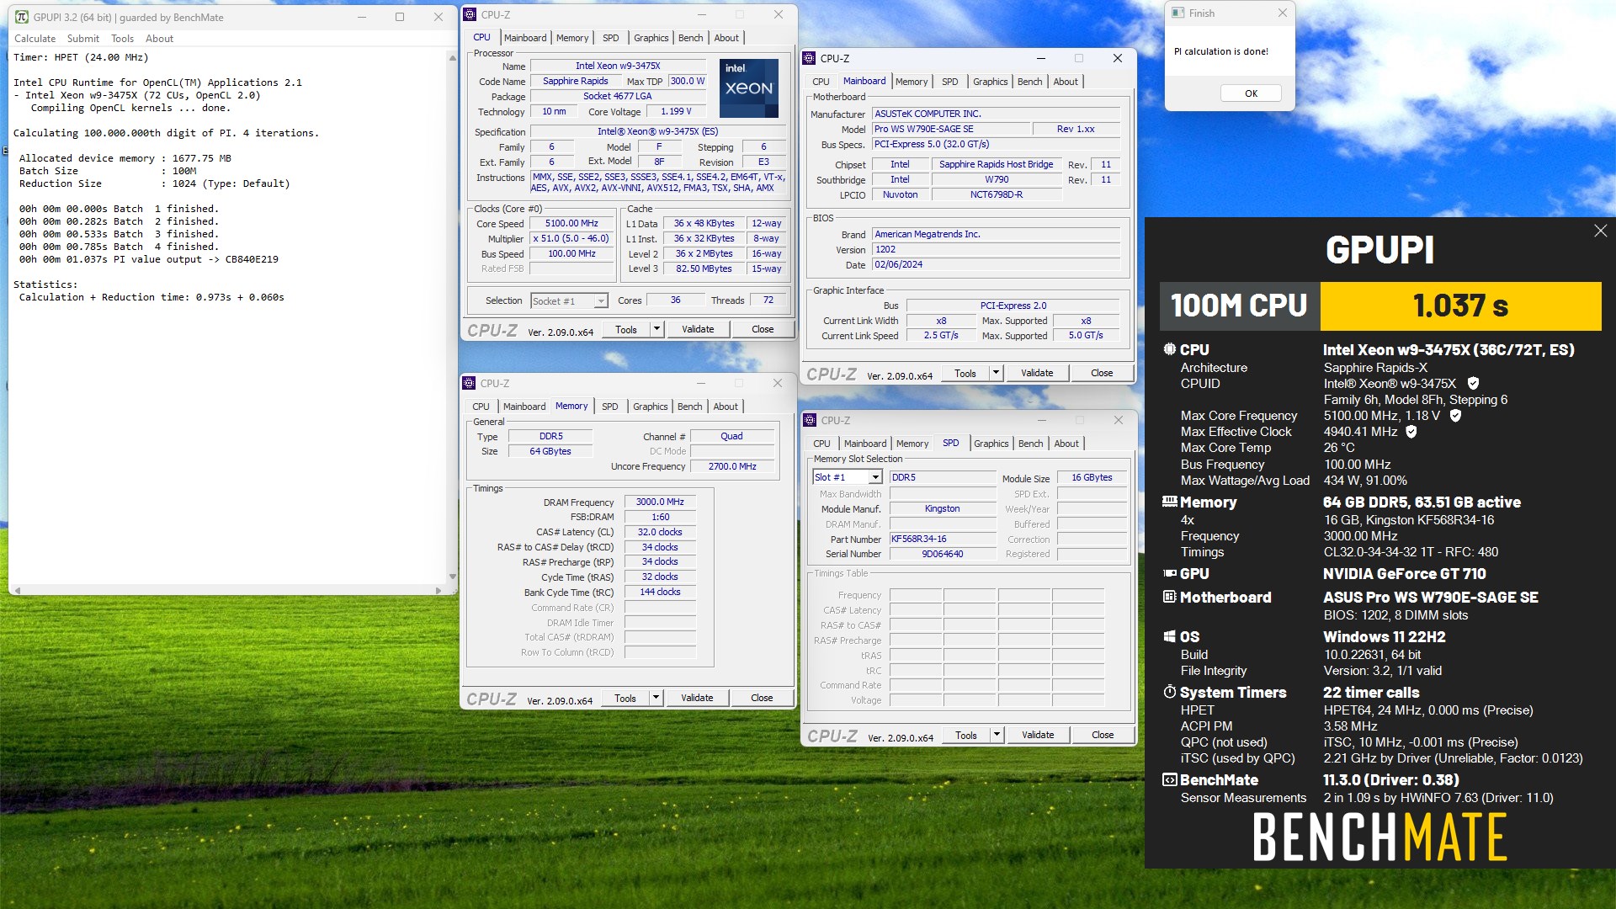Expand Tools arrow in CPU-Z CPU window
Viewport: 1616px width, 909px height.
pos(656,329)
